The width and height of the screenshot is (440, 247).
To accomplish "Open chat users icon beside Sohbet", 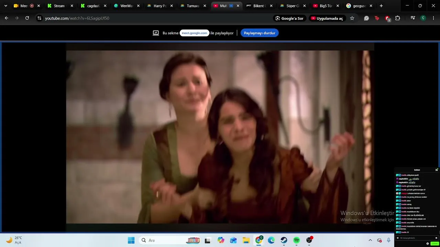I will coord(437,170).
